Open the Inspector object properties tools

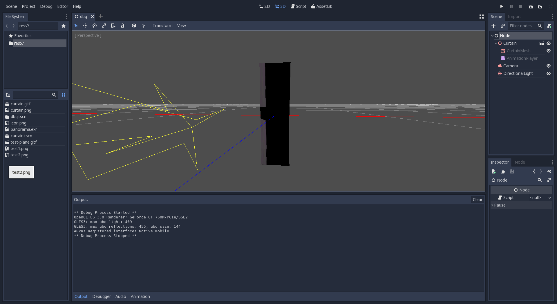click(x=549, y=180)
